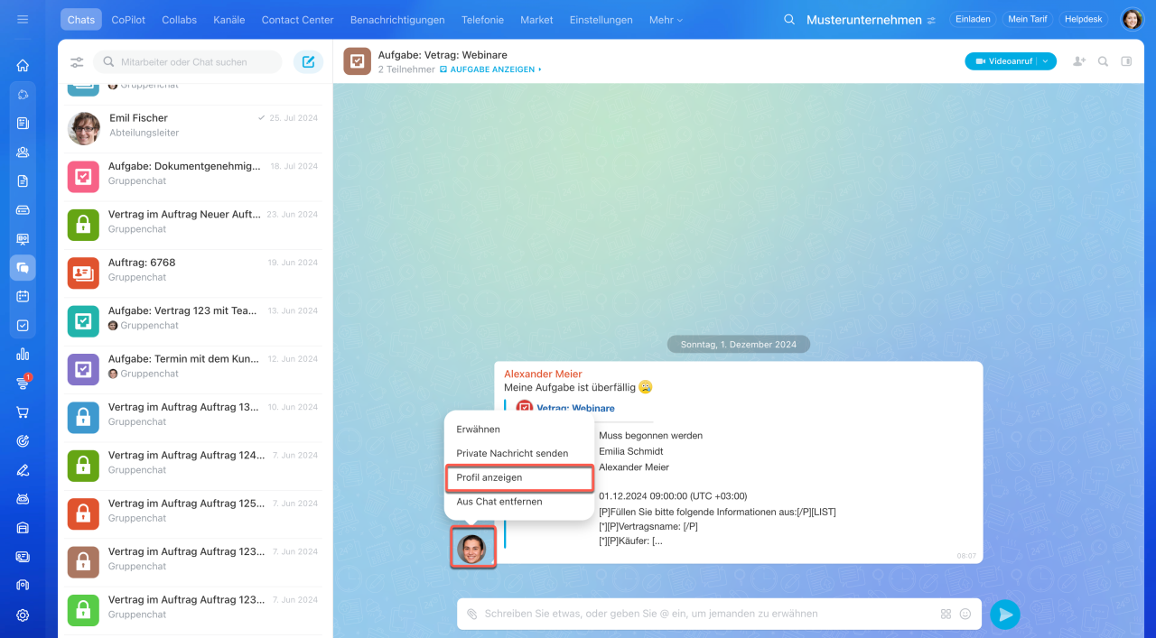Open the Market tab

(x=536, y=20)
